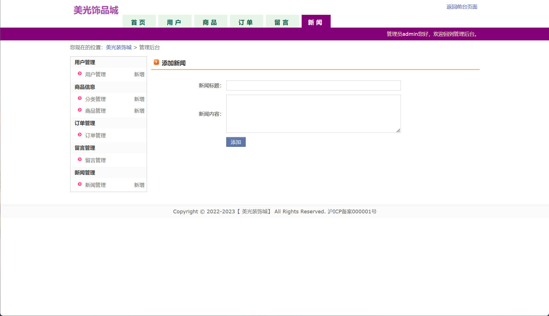Click orange arrow icon beside 添加新闻 heading
This screenshot has height=316, width=549.
(156, 62)
